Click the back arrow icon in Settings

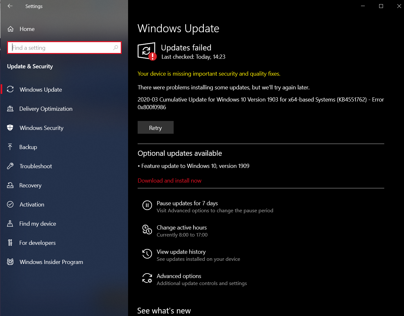[10, 6]
